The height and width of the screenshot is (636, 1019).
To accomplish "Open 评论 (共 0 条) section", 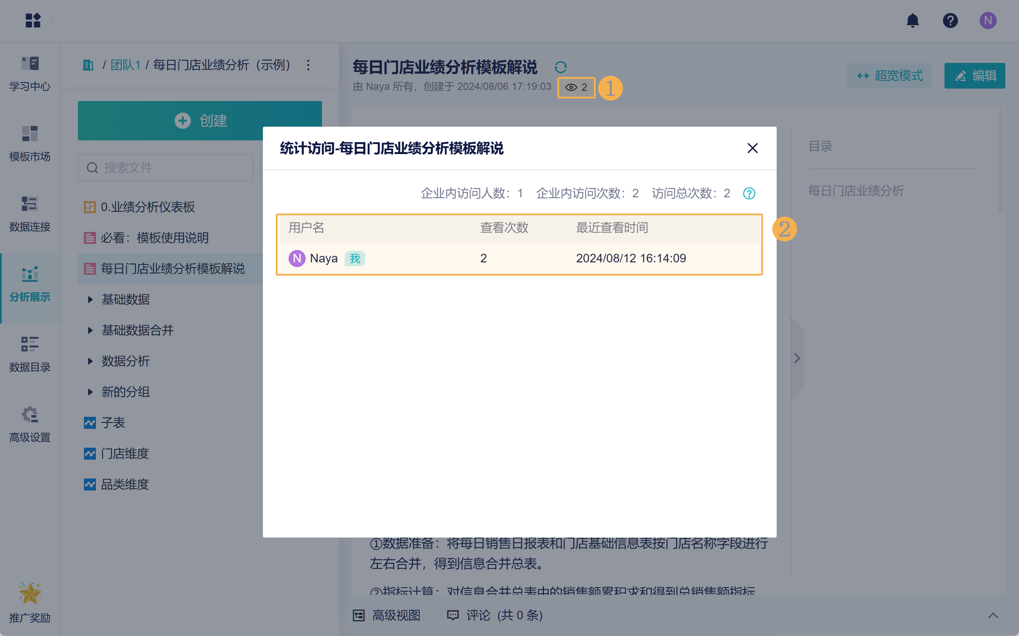I will pos(495,615).
